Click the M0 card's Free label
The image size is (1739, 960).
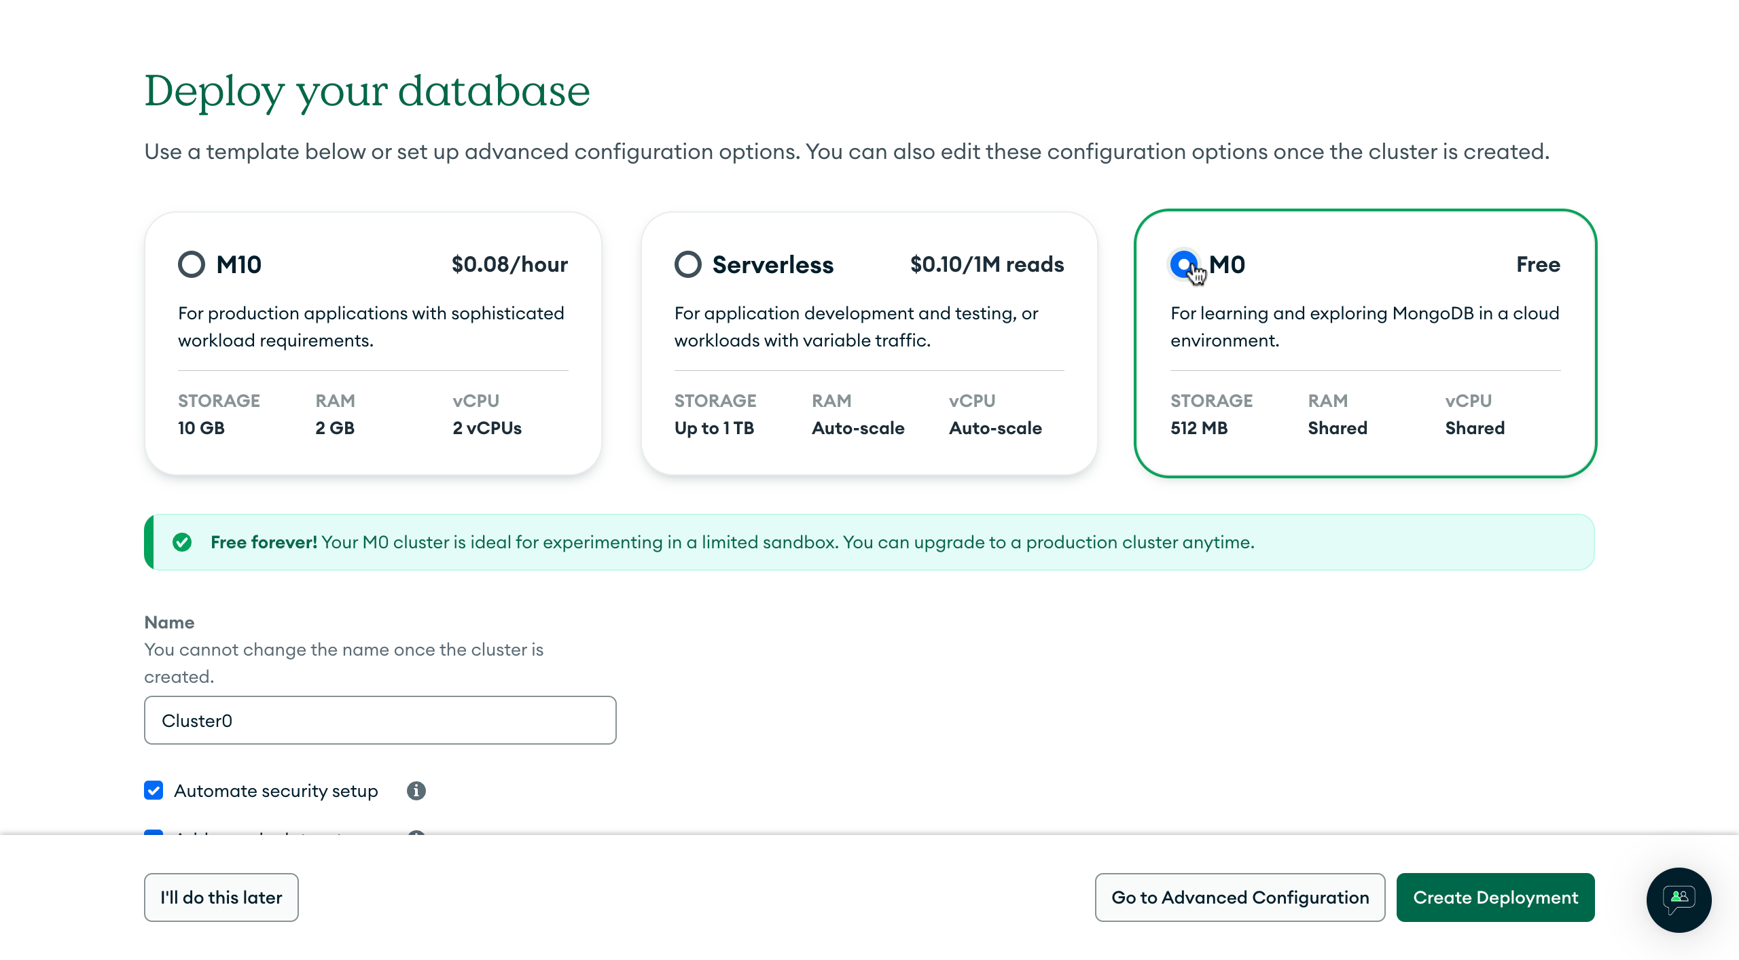[1538, 264]
